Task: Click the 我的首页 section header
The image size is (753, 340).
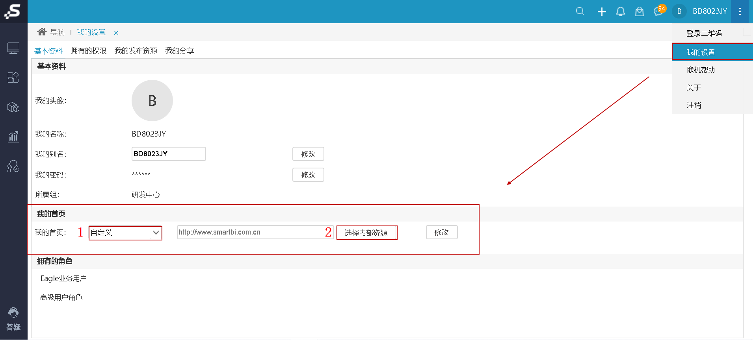Action: click(x=51, y=214)
